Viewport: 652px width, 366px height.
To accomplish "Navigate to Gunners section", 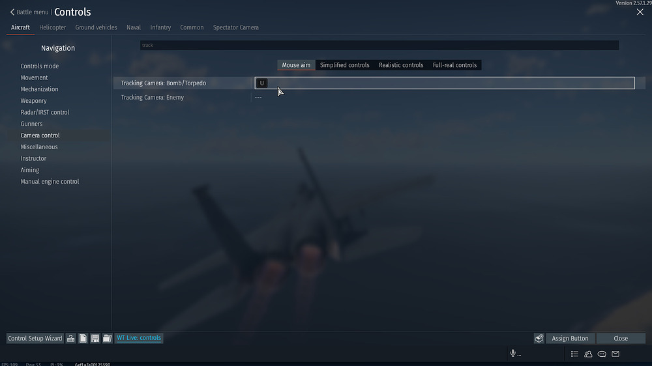I will point(31,124).
